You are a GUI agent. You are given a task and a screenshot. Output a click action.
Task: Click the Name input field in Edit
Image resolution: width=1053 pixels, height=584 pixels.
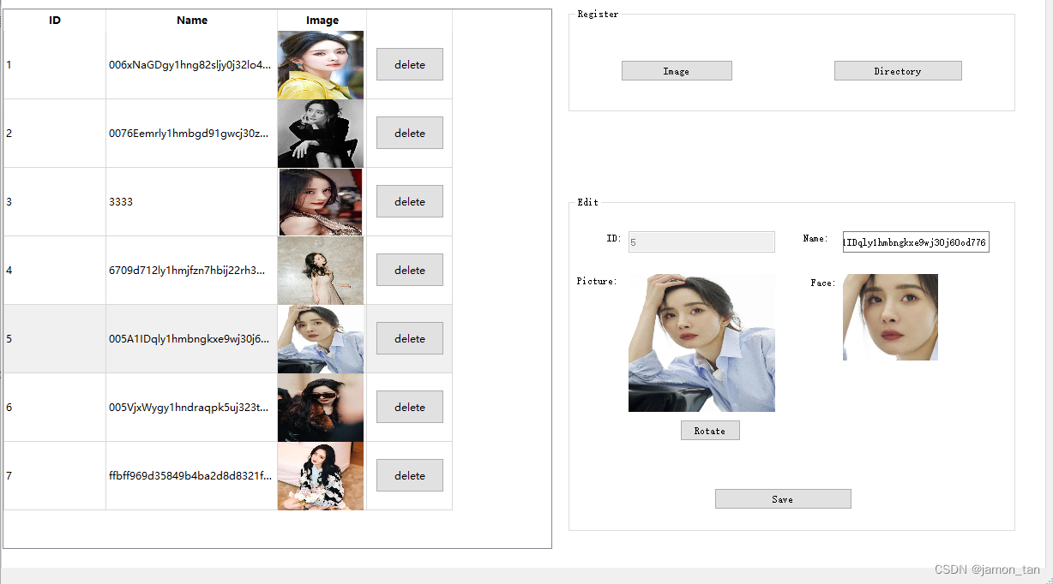(916, 242)
